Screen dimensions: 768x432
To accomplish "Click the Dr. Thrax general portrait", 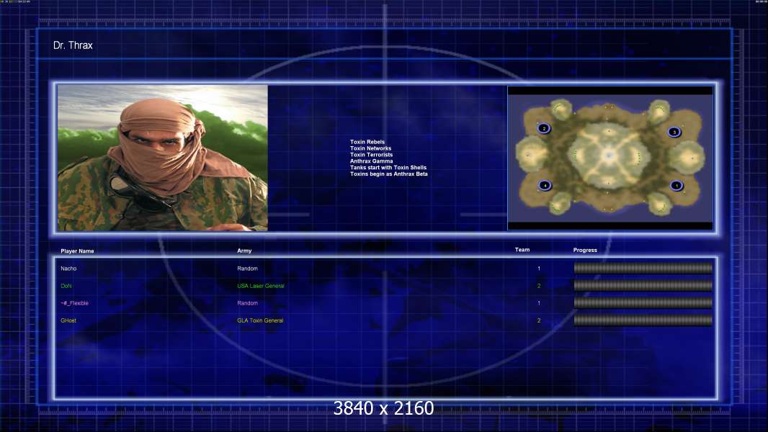I will [x=163, y=158].
